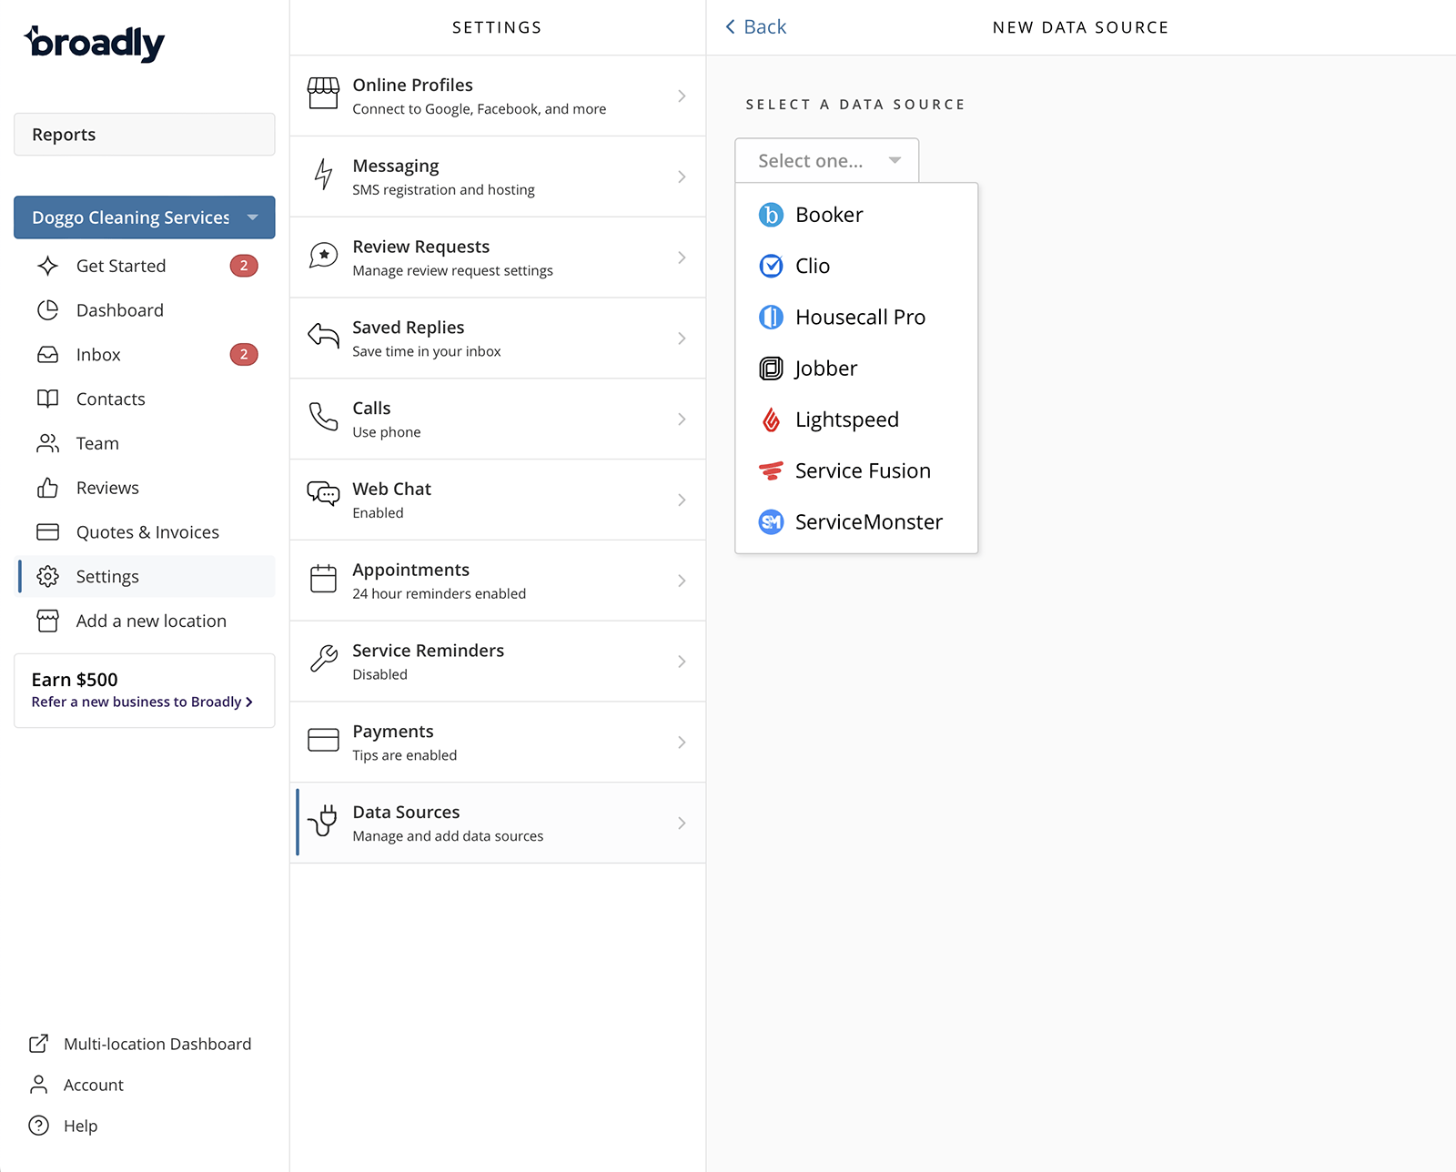This screenshot has height=1172, width=1456.
Task: Click the Data Sources plug icon
Action: pyautogui.click(x=323, y=820)
